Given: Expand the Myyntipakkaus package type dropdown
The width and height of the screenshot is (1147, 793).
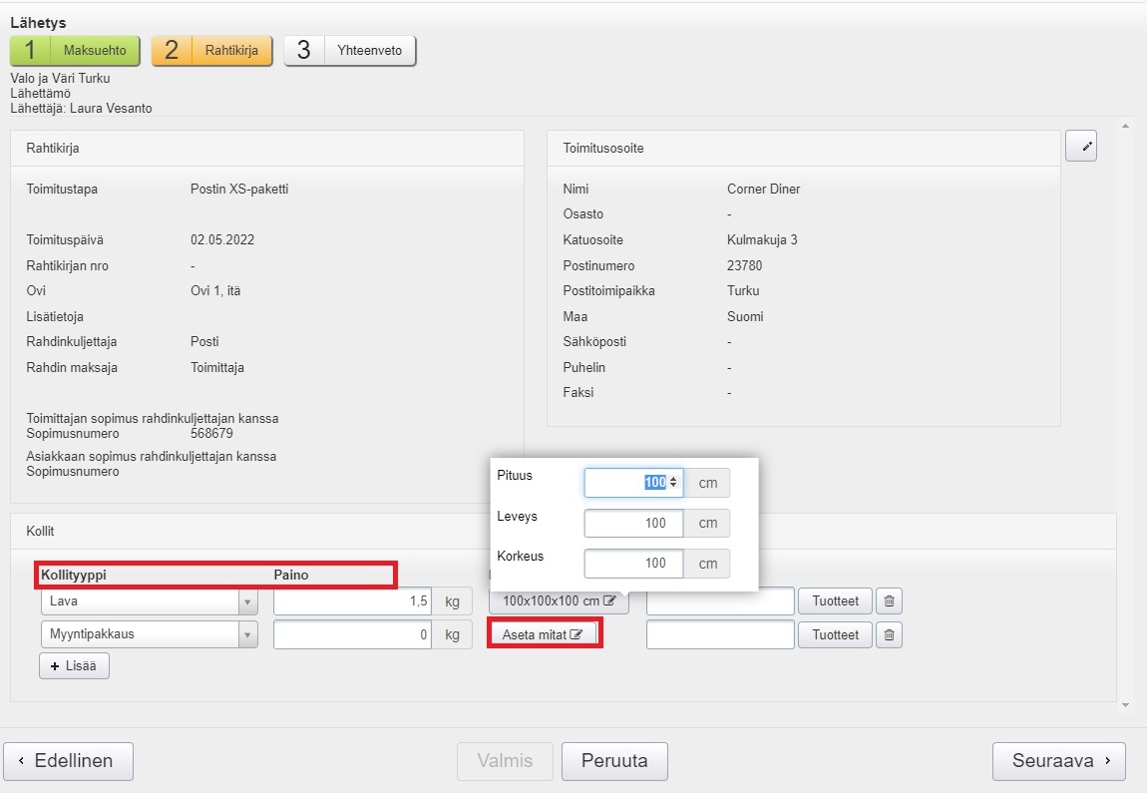Looking at the screenshot, I should pos(246,634).
